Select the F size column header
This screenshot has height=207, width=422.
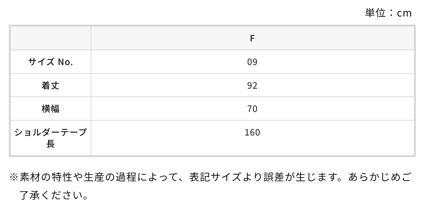252,38
